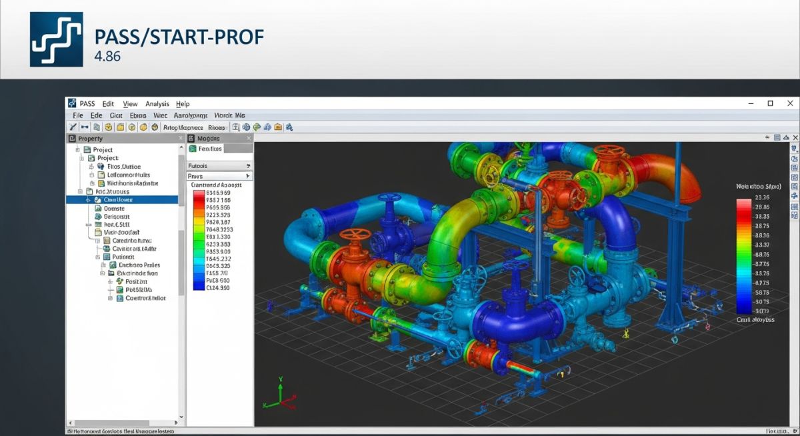800x436 pixels.
Task: Click the orange camera toolbar icon
Action: point(278,127)
